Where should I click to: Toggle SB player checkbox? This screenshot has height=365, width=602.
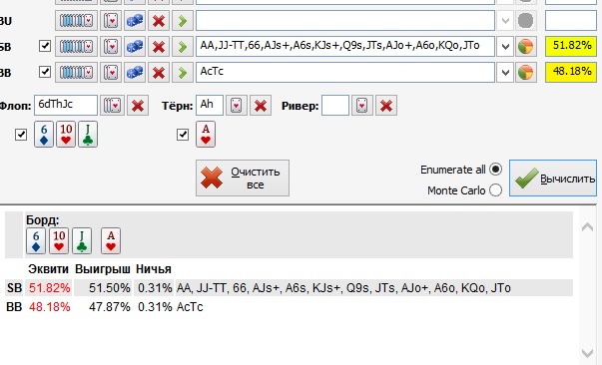point(45,46)
